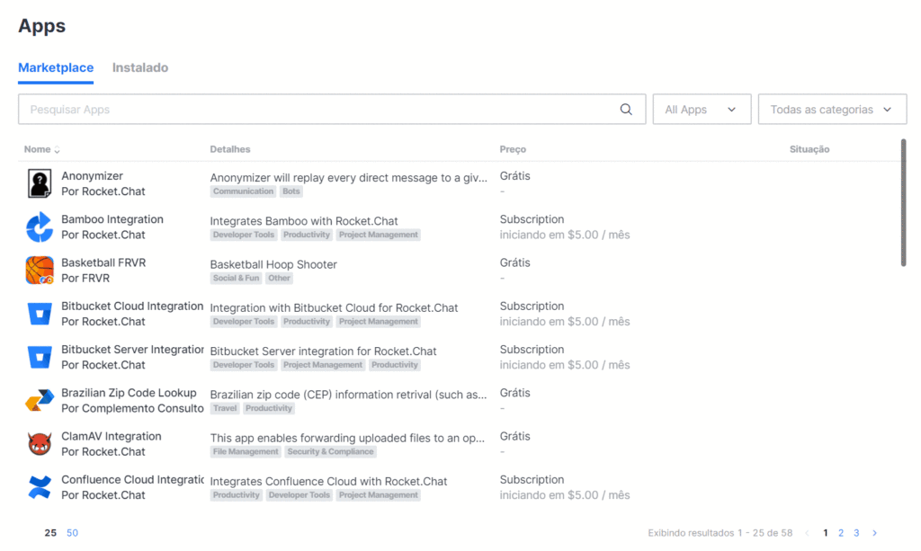Click the Travel tag

click(x=224, y=409)
